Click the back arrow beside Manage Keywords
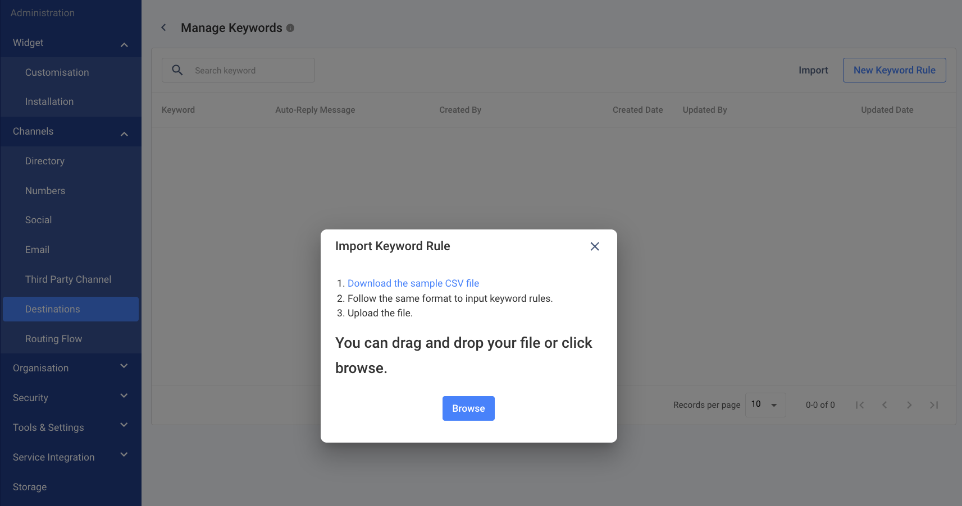The width and height of the screenshot is (962, 506). (x=163, y=27)
